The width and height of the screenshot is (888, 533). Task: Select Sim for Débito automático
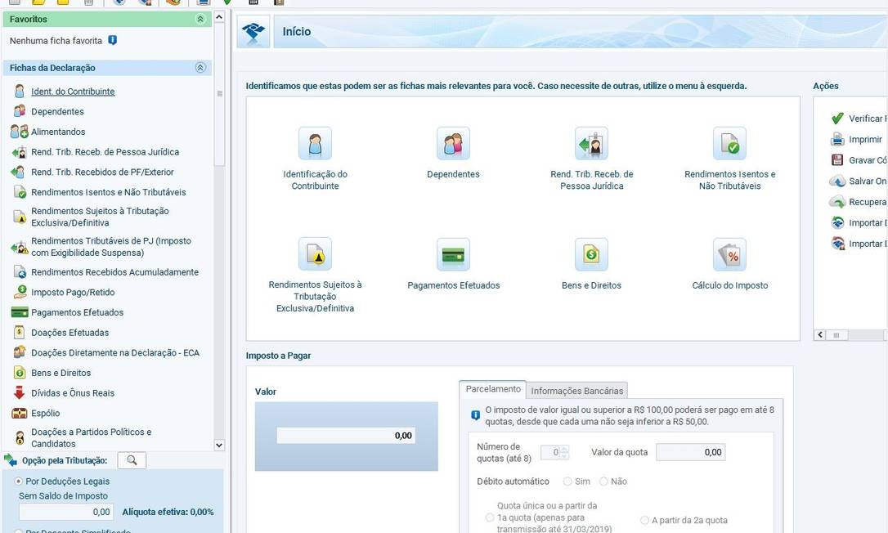(568, 481)
